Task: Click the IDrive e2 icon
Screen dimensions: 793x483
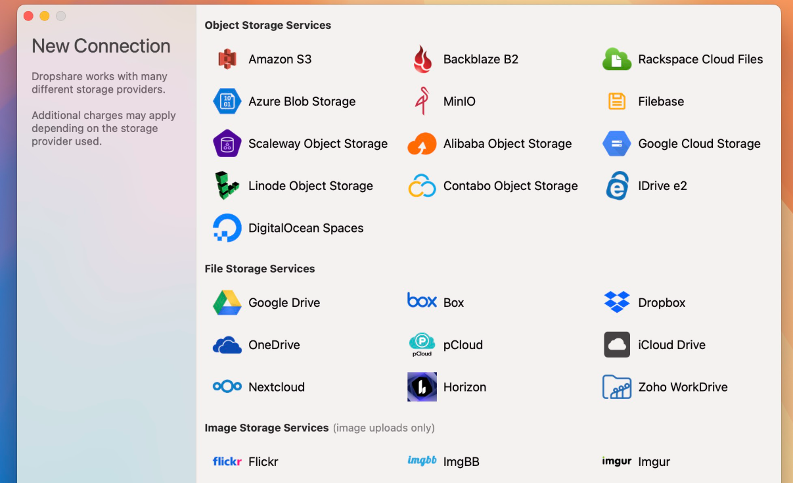Action: click(x=617, y=185)
